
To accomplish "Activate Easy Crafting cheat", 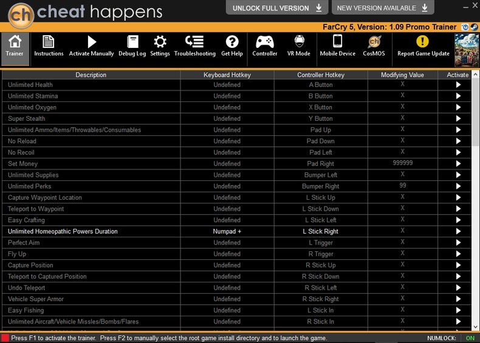I will (x=458, y=220).
